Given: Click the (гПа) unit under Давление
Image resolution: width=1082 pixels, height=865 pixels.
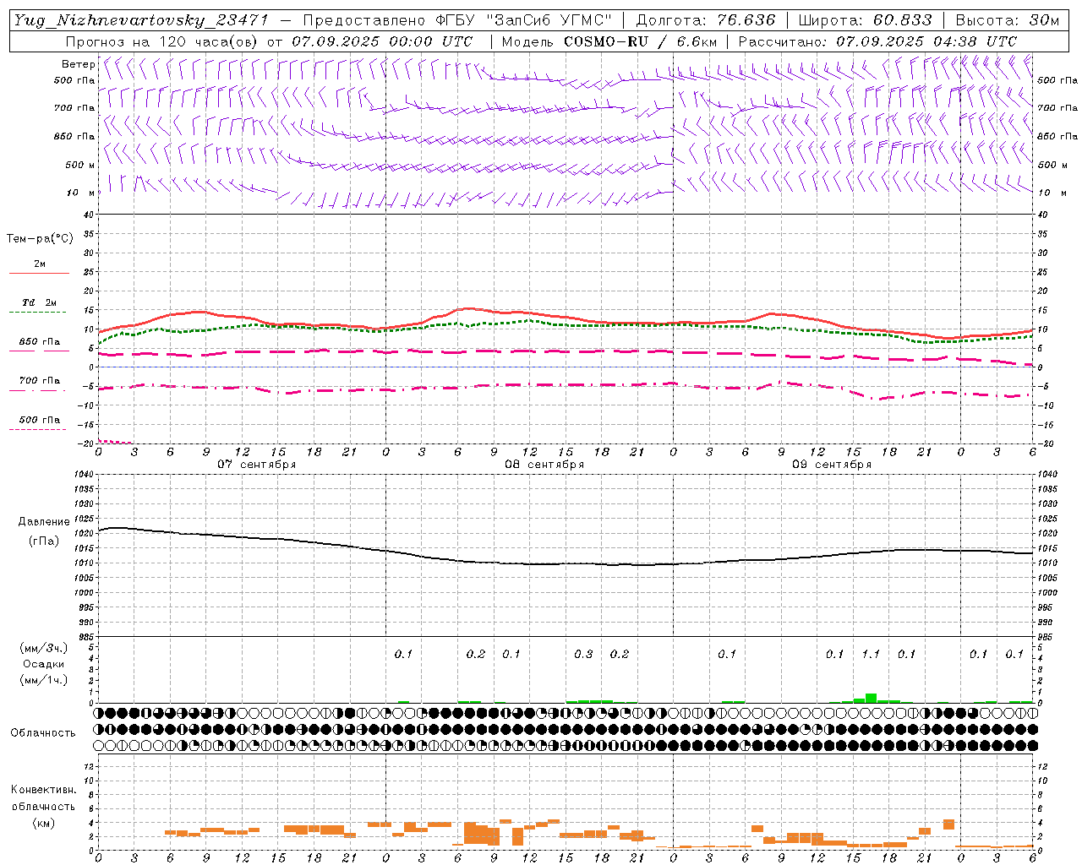Looking at the screenshot, I should pos(44,541).
